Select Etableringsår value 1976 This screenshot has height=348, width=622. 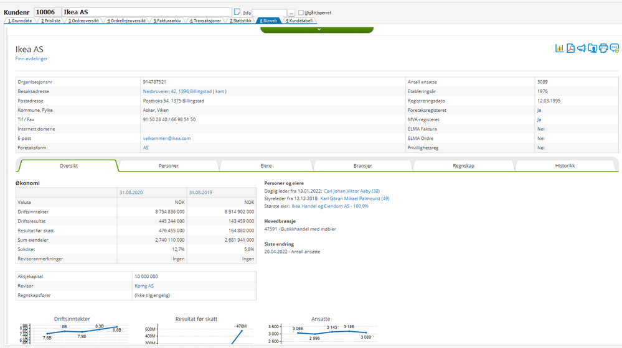(x=542, y=91)
